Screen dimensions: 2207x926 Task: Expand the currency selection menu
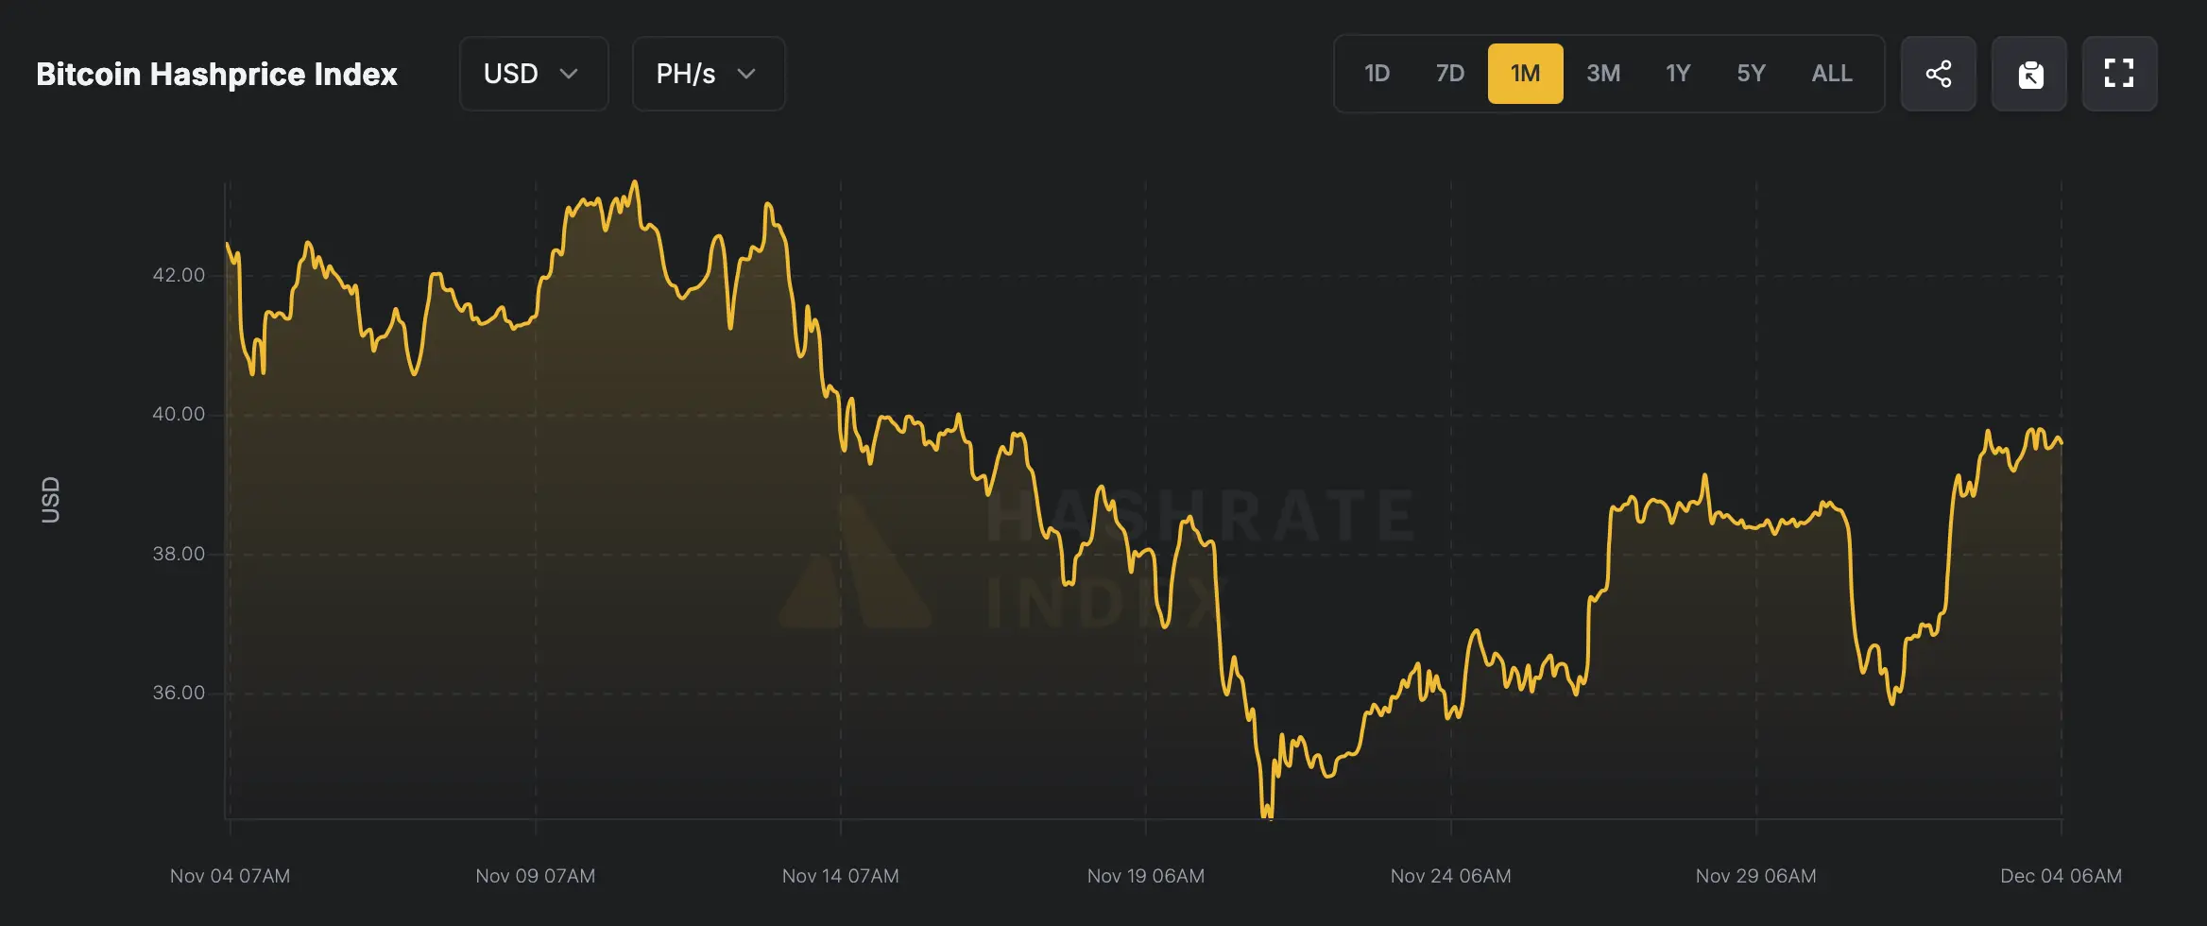[534, 74]
